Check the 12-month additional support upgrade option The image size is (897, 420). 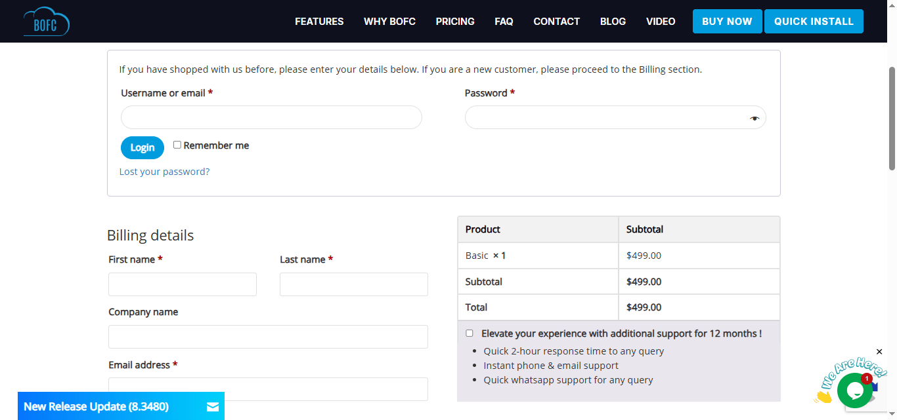pyautogui.click(x=470, y=333)
